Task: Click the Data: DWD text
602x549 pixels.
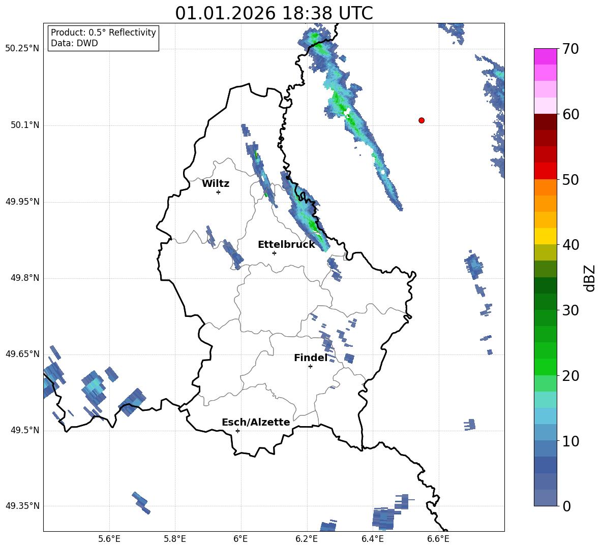Action: pos(74,43)
